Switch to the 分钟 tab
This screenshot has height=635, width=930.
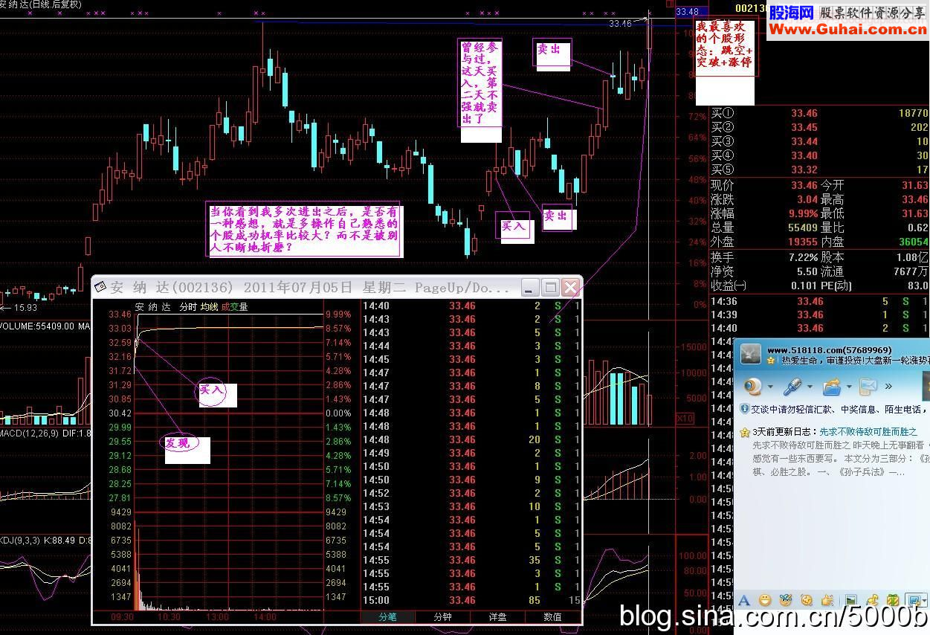click(442, 616)
